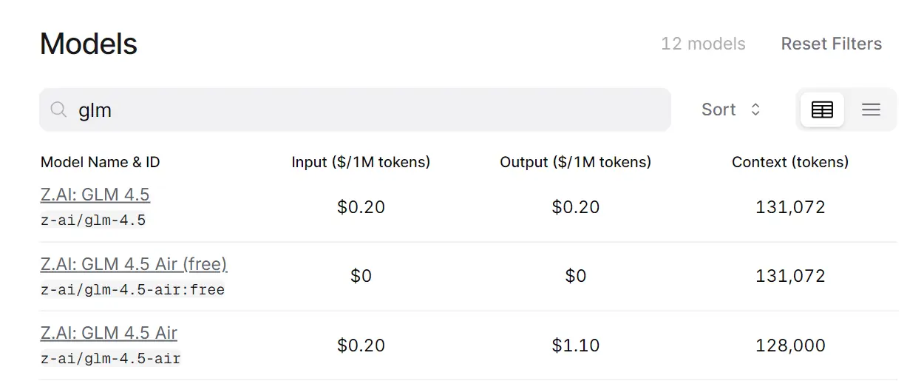
Task: Click Reset Filters button
Action: [x=831, y=44]
